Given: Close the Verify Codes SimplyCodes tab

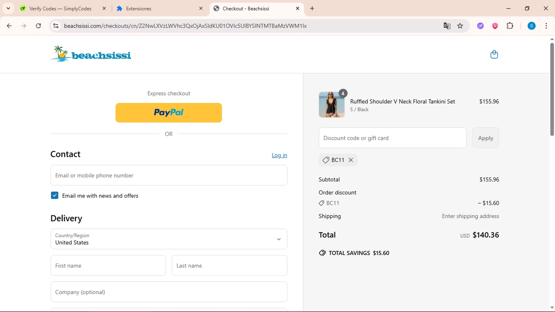Looking at the screenshot, I should click(x=104, y=8).
